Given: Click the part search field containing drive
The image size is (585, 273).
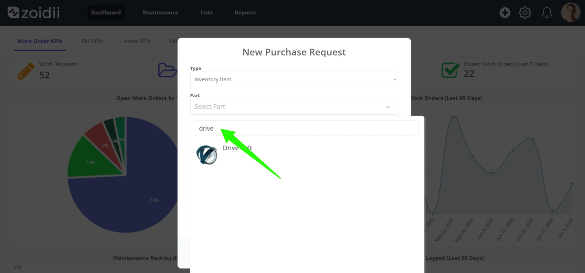Looking at the screenshot, I should 307,128.
